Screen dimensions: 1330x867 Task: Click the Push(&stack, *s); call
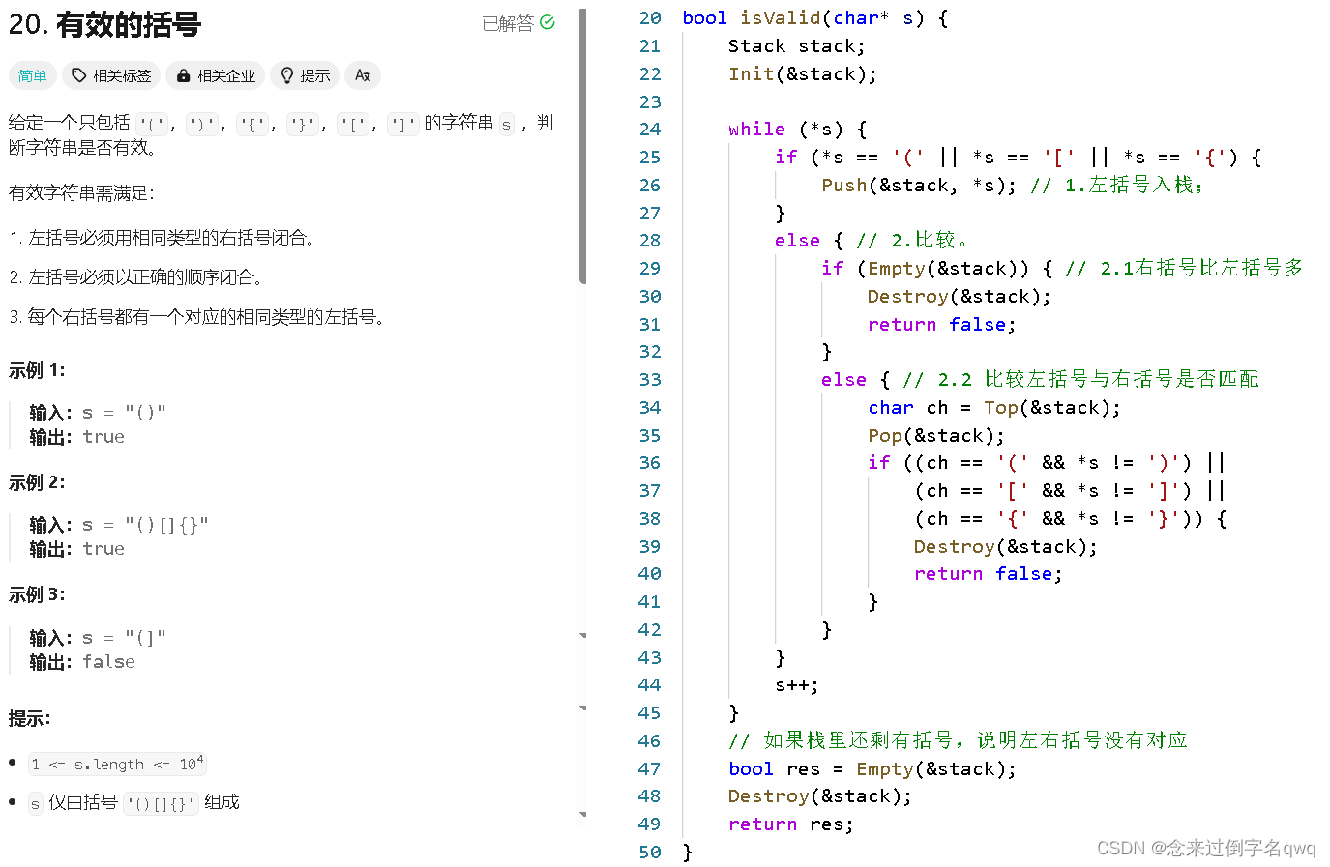(x=919, y=186)
